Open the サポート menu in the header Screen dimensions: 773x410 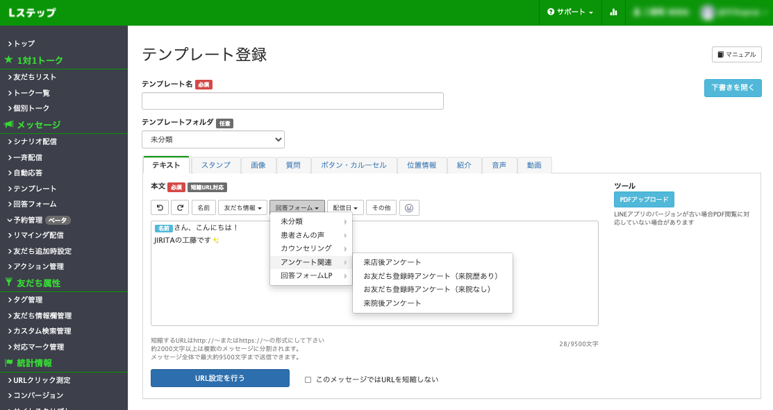[x=570, y=12]
